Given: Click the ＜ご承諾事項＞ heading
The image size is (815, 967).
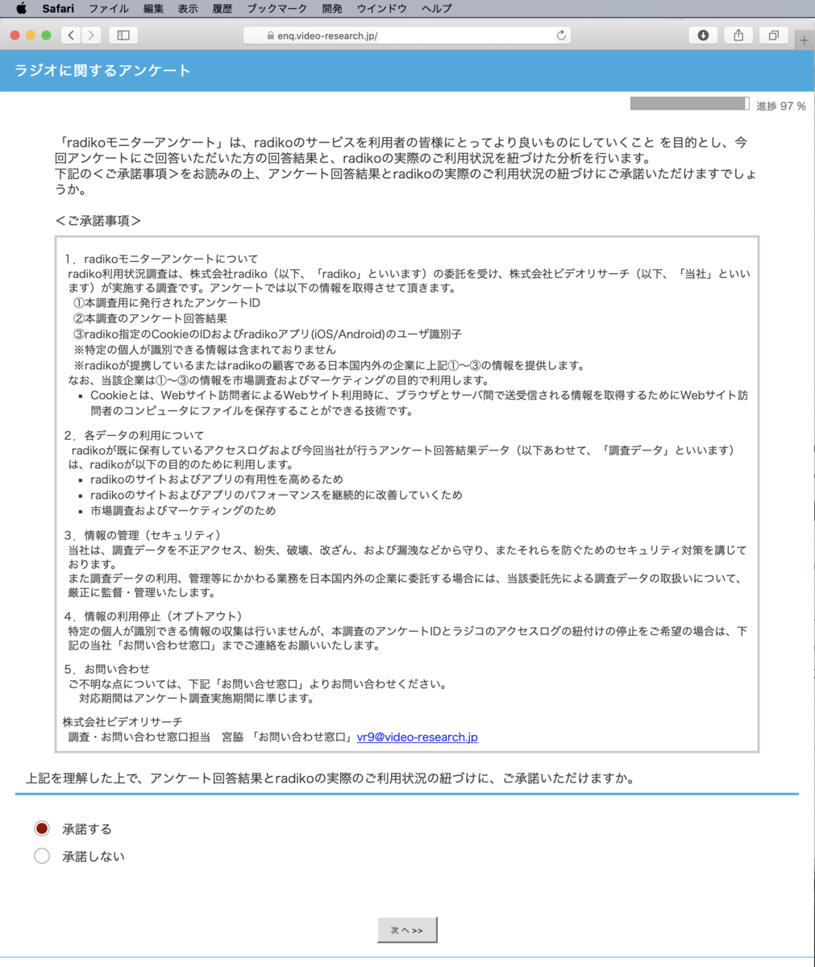Looking at the screenshot, I should [99, 220].
